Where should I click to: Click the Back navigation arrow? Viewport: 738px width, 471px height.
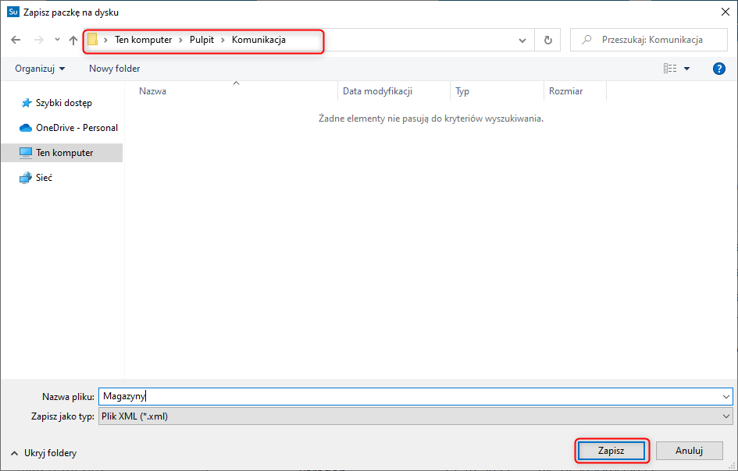coord(16,40)
